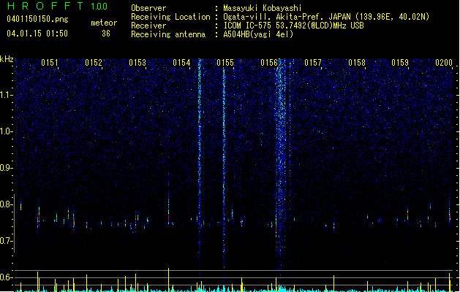Image resolution: width=460 pixels, height=292 pixels.
Task: Click the 0151 time marker
Action: point(50,63)
